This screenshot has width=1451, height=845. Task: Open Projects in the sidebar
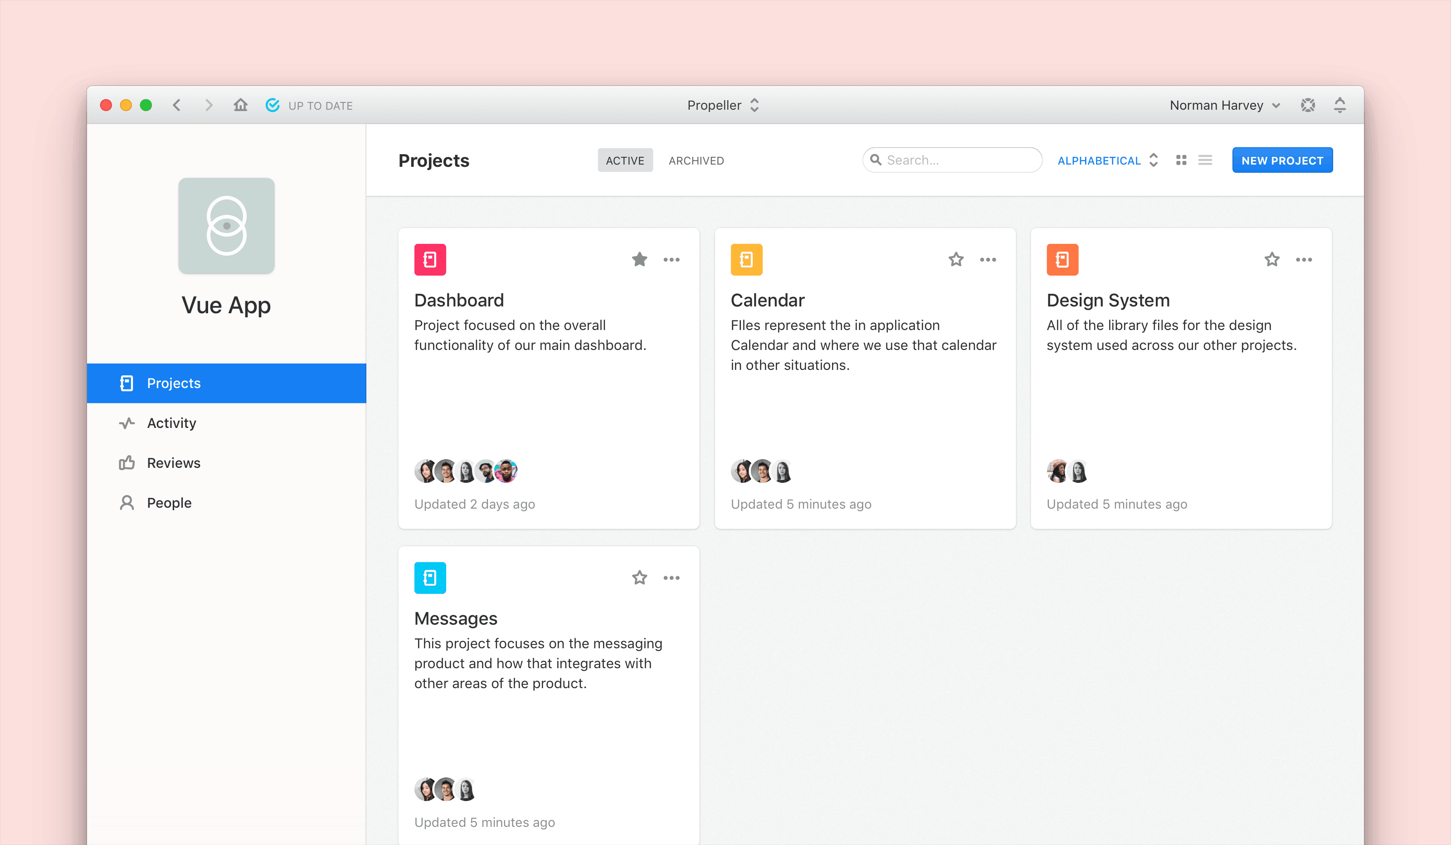coord(226,384)
